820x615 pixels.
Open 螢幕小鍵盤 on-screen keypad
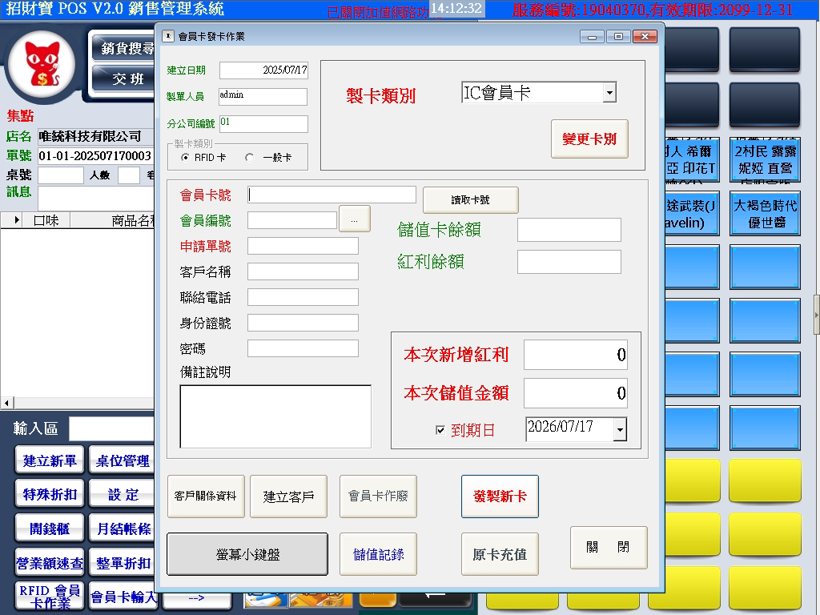[247, 554]
